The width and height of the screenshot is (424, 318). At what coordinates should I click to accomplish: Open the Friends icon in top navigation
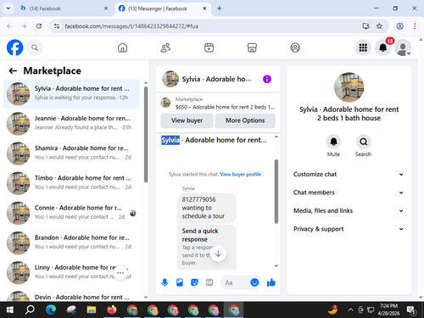pyautogui.click(x=165, y=47)
